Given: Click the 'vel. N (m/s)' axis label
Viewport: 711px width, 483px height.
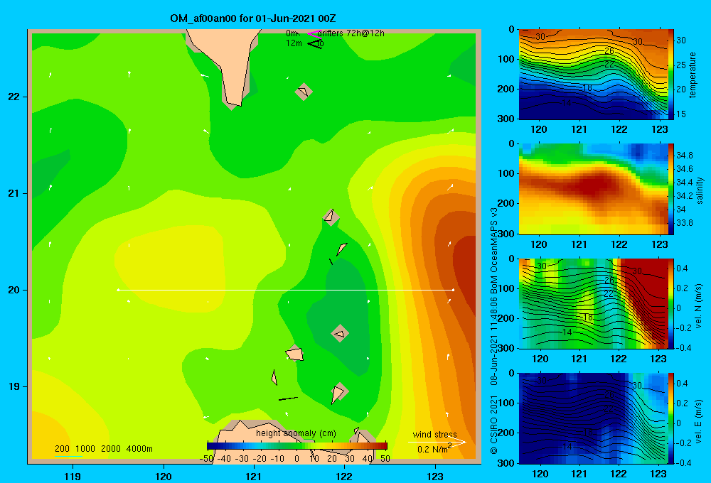Looking at the screenshot, I should click(x=699, y=306).
